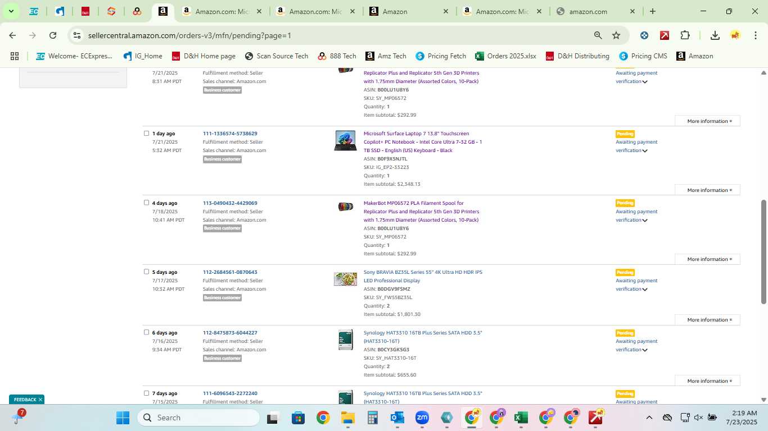The image size is (768, 431).
Task: Click the FEEDBACK button
Action: (x=25, y=400)
